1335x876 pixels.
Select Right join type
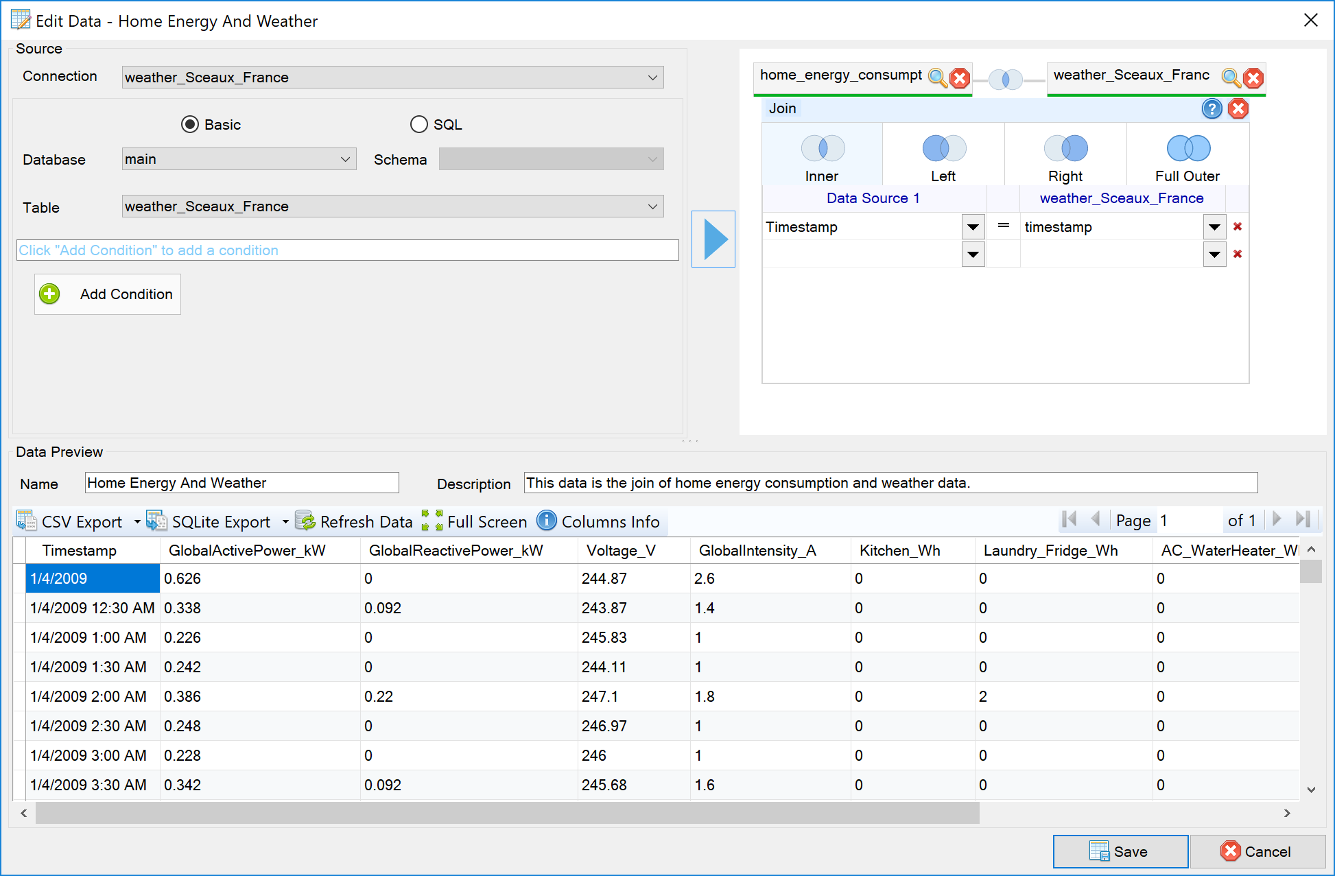pyautogui.click(x=1065, y=148)
